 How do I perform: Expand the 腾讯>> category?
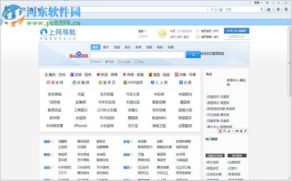[x=128, y=168]
